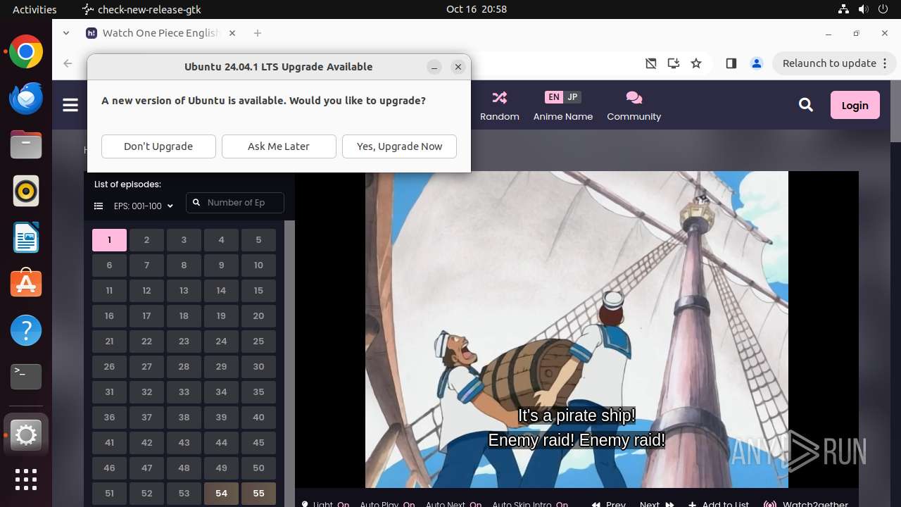Screen dimensions: 901x507
Task: Skip to Next episode
Action: click(x=657, y=504)
